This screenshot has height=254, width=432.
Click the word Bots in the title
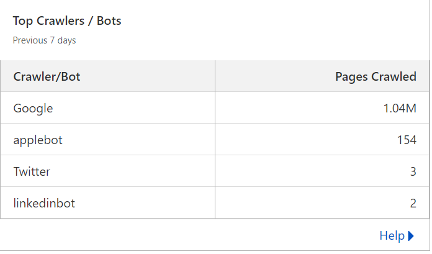[109, 21]
